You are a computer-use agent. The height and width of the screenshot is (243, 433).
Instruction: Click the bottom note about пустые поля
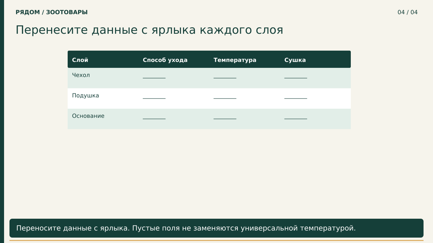216,228
